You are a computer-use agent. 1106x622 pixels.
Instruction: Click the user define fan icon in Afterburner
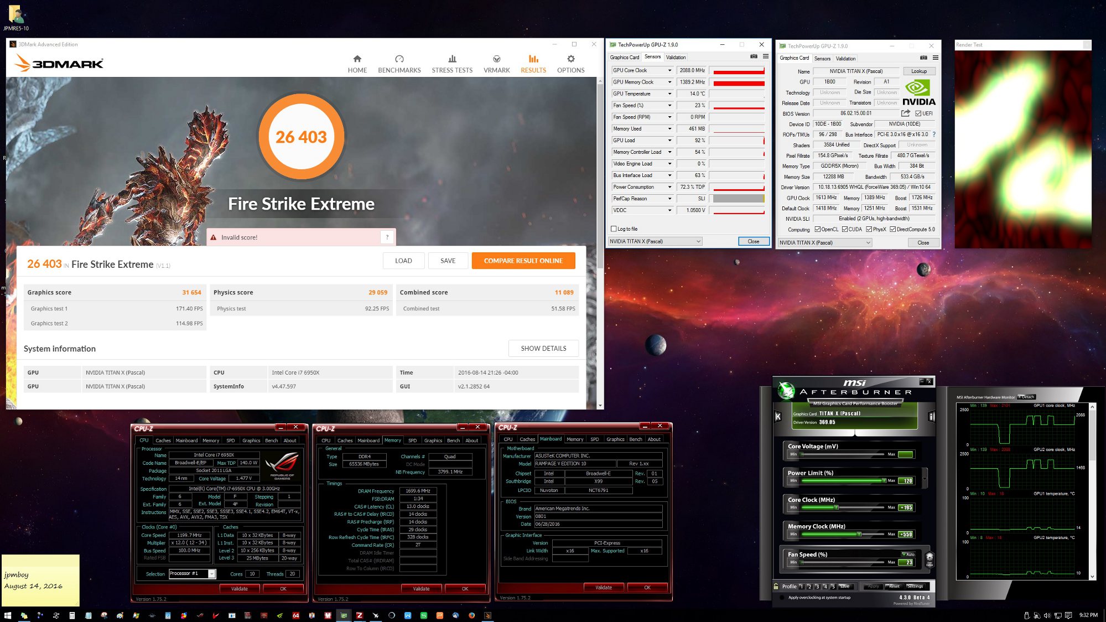click(x=930, y=559)
